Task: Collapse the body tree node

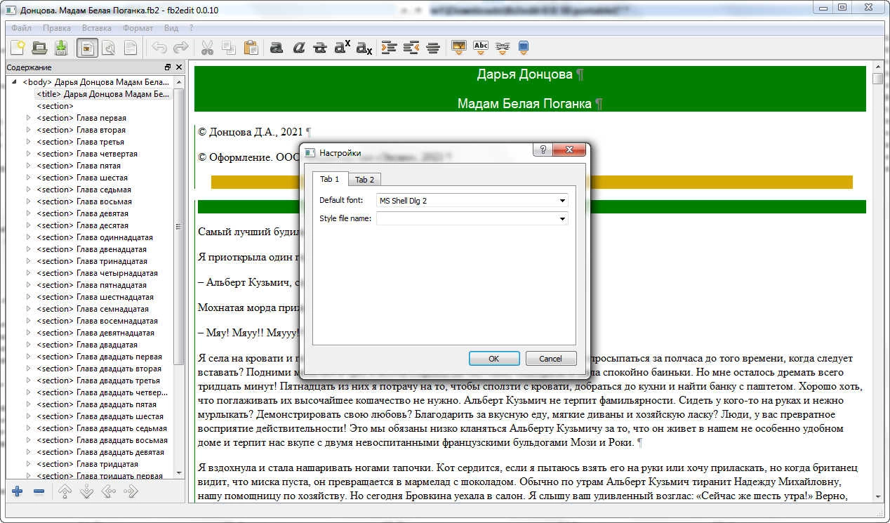Action: [x=14, y=82]
